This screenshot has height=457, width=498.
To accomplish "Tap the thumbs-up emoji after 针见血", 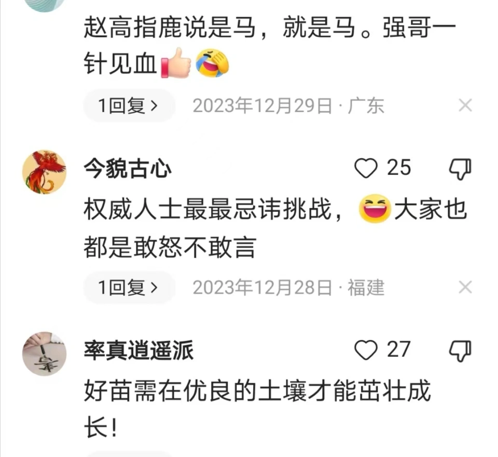I will (x=176, y=63).
